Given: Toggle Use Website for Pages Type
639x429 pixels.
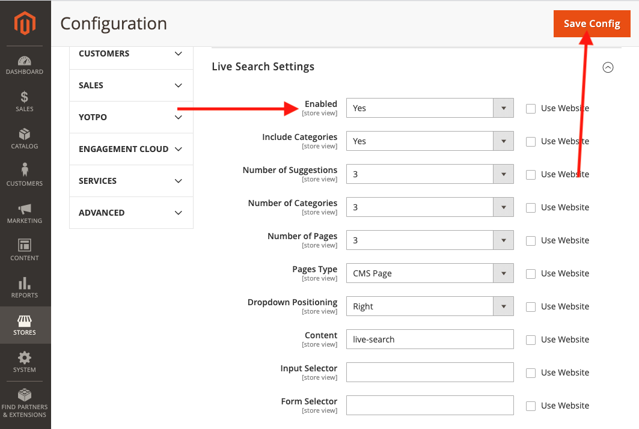Looking at the screenshot, I should (531, 274).
